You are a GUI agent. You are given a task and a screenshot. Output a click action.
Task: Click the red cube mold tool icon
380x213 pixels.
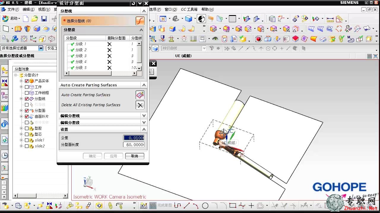(258, 39)
